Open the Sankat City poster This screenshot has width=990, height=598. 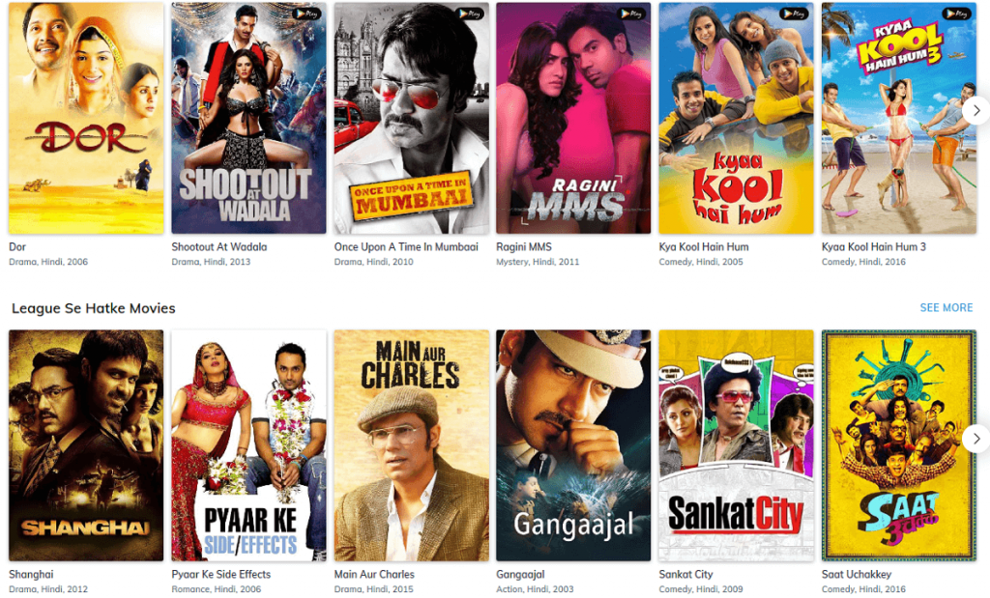(736, 445)
